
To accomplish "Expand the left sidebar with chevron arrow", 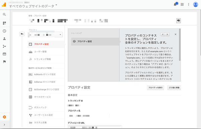I will 4,125.
